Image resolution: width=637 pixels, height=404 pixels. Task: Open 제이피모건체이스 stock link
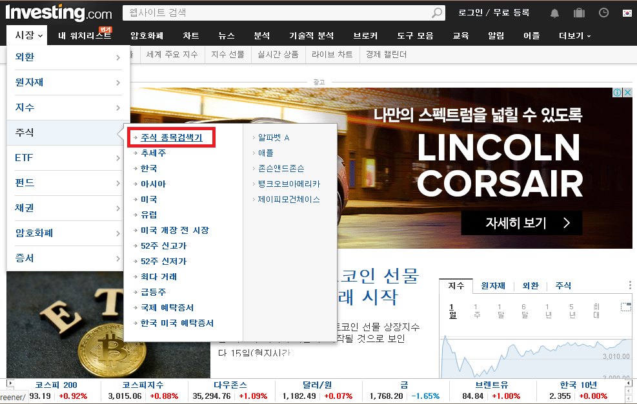289,199
